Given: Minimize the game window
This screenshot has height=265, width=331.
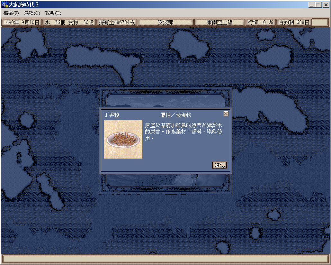Looking at the screenshot, I should click(311, 5).
